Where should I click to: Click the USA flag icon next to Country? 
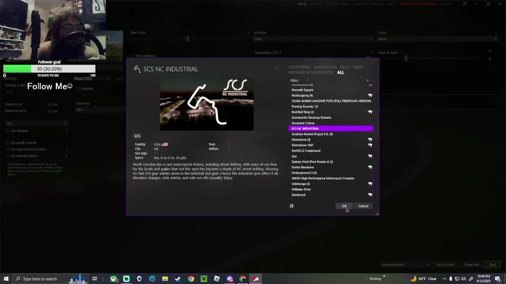point(165,144)
